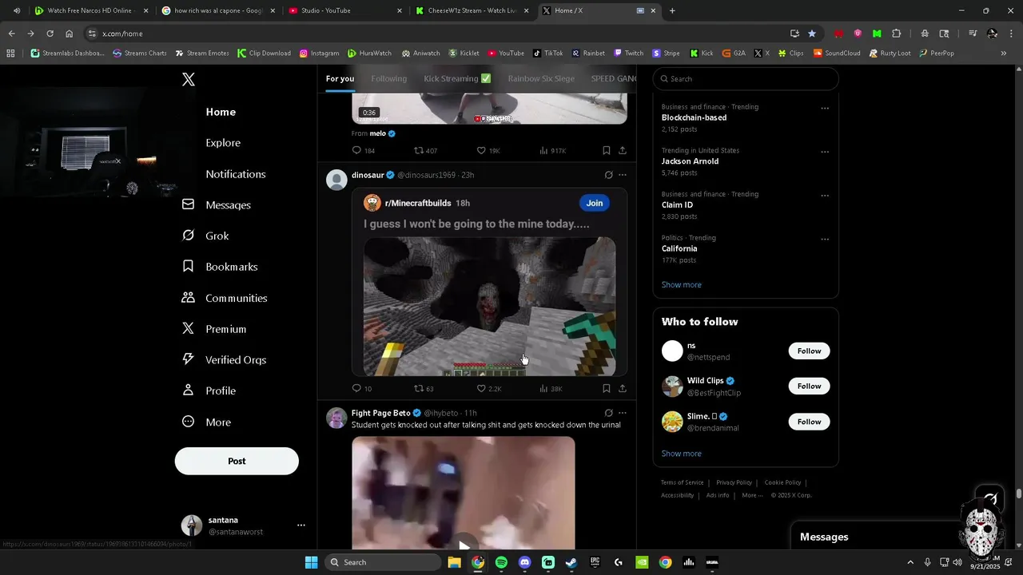Reload the page in browser toolbar
Viewport: 1023px width, 575px height.
[50, 34]
